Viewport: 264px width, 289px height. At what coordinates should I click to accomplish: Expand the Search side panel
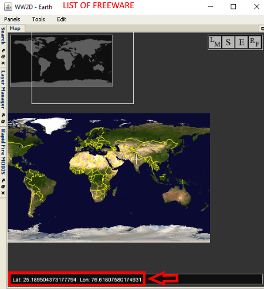3,36
